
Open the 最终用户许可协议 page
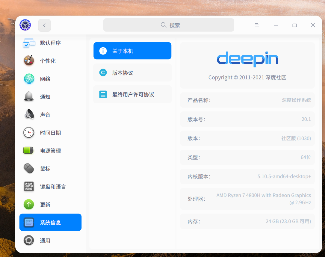tap(132, 94)
